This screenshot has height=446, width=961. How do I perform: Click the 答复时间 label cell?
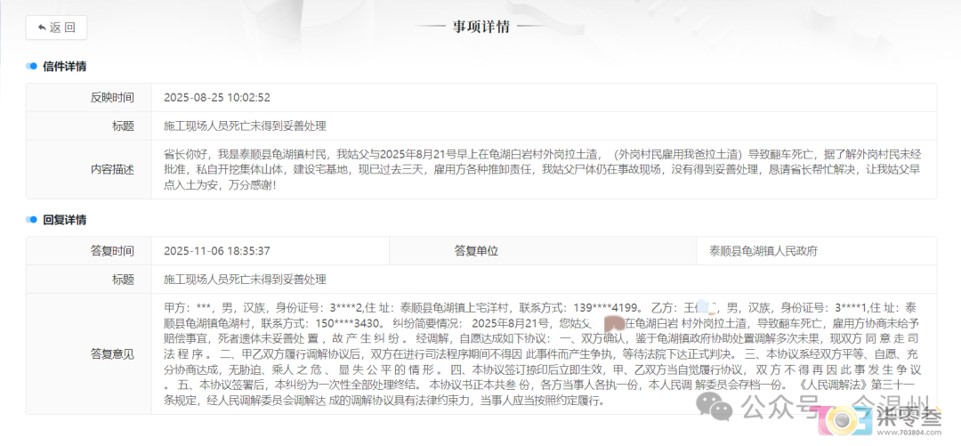tap(112, 251)
